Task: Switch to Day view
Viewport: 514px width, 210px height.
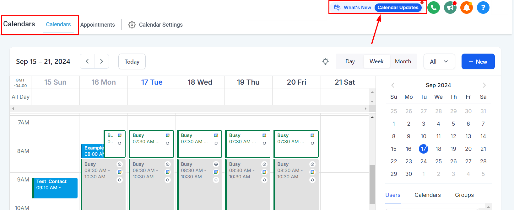Action: coord(350,61)
